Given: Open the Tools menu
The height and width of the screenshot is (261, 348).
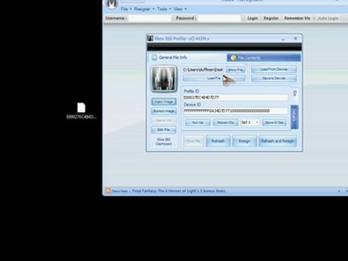Looking at the screenshot, I should pos(164,9).
